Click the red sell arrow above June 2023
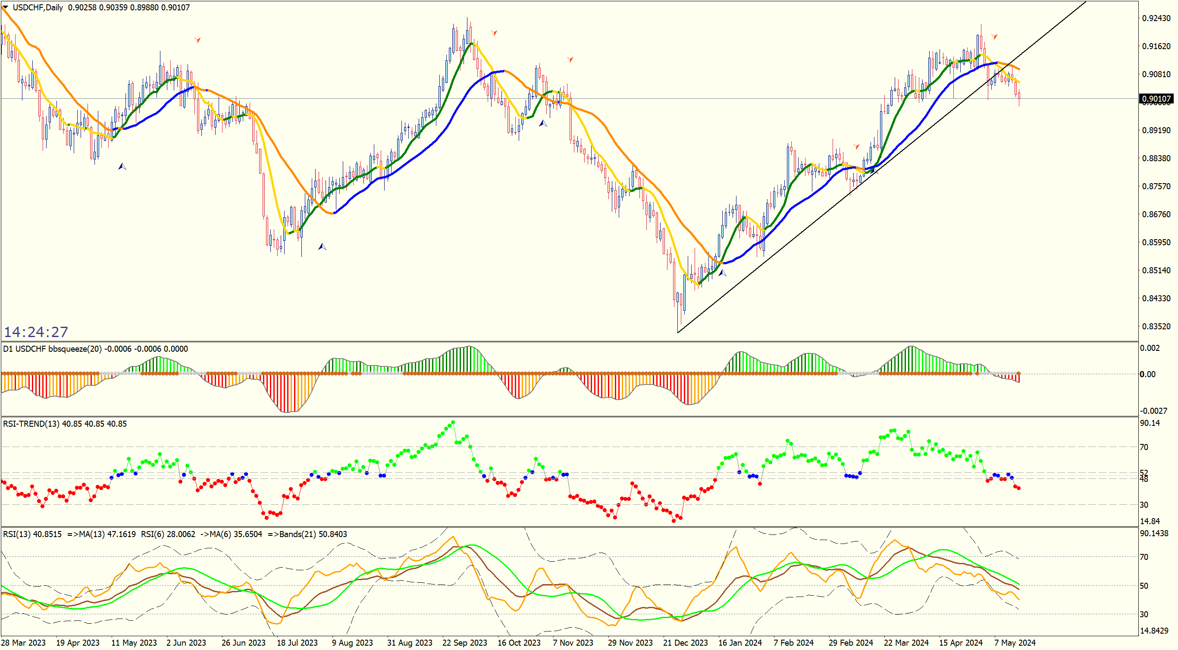 point(197,40)
